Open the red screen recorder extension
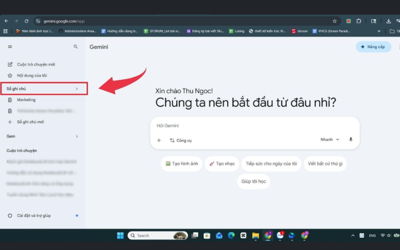This screenshot has height=250, width=400. pos(348,21)
